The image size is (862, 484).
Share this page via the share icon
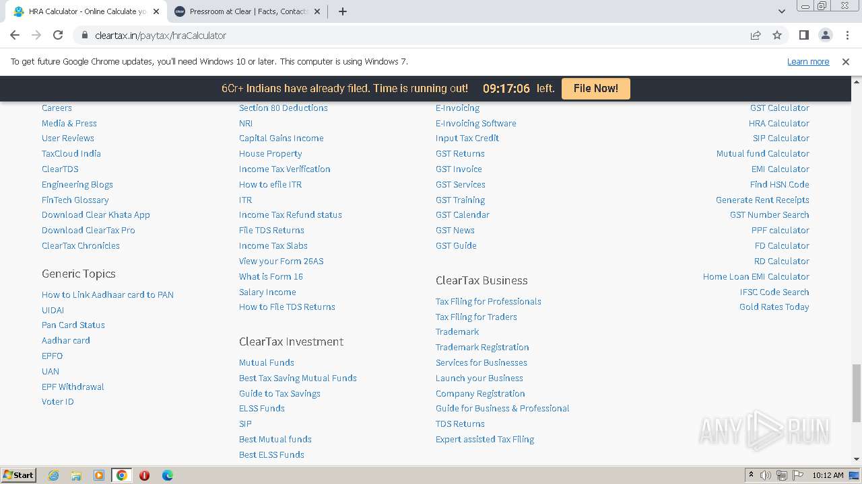(756, 35)
